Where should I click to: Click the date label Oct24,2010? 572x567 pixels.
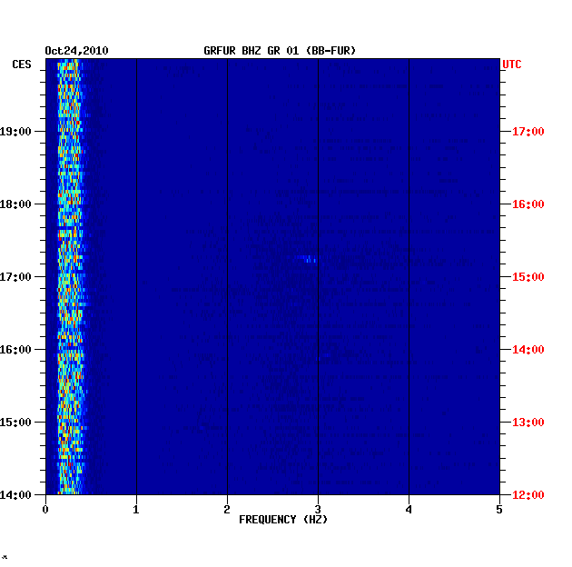(x=76, y=51)
